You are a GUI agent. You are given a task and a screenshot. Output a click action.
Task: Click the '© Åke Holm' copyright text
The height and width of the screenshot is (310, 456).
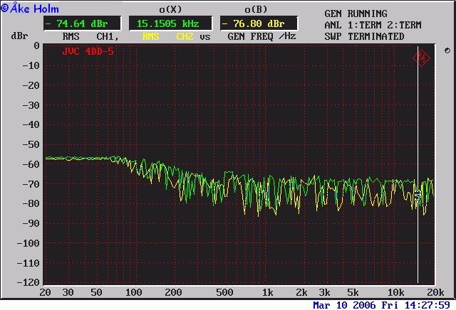point(30,8)
